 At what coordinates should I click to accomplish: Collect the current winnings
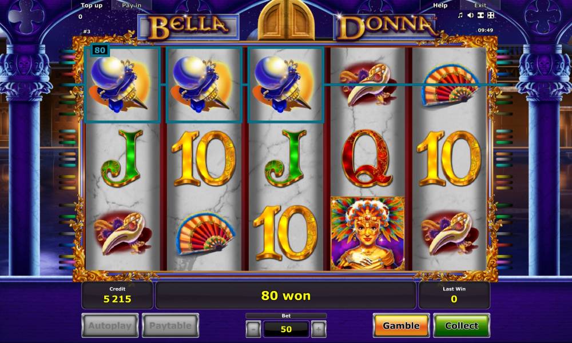[x=462, y=325]
